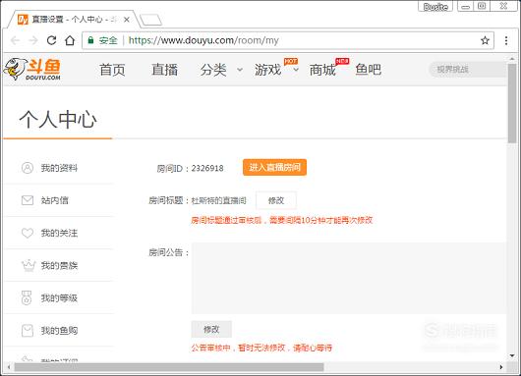The height and width of the screenshot is (376, 521).
Task: Open 首页 in the navigation bar
Action: click(112, 70)
